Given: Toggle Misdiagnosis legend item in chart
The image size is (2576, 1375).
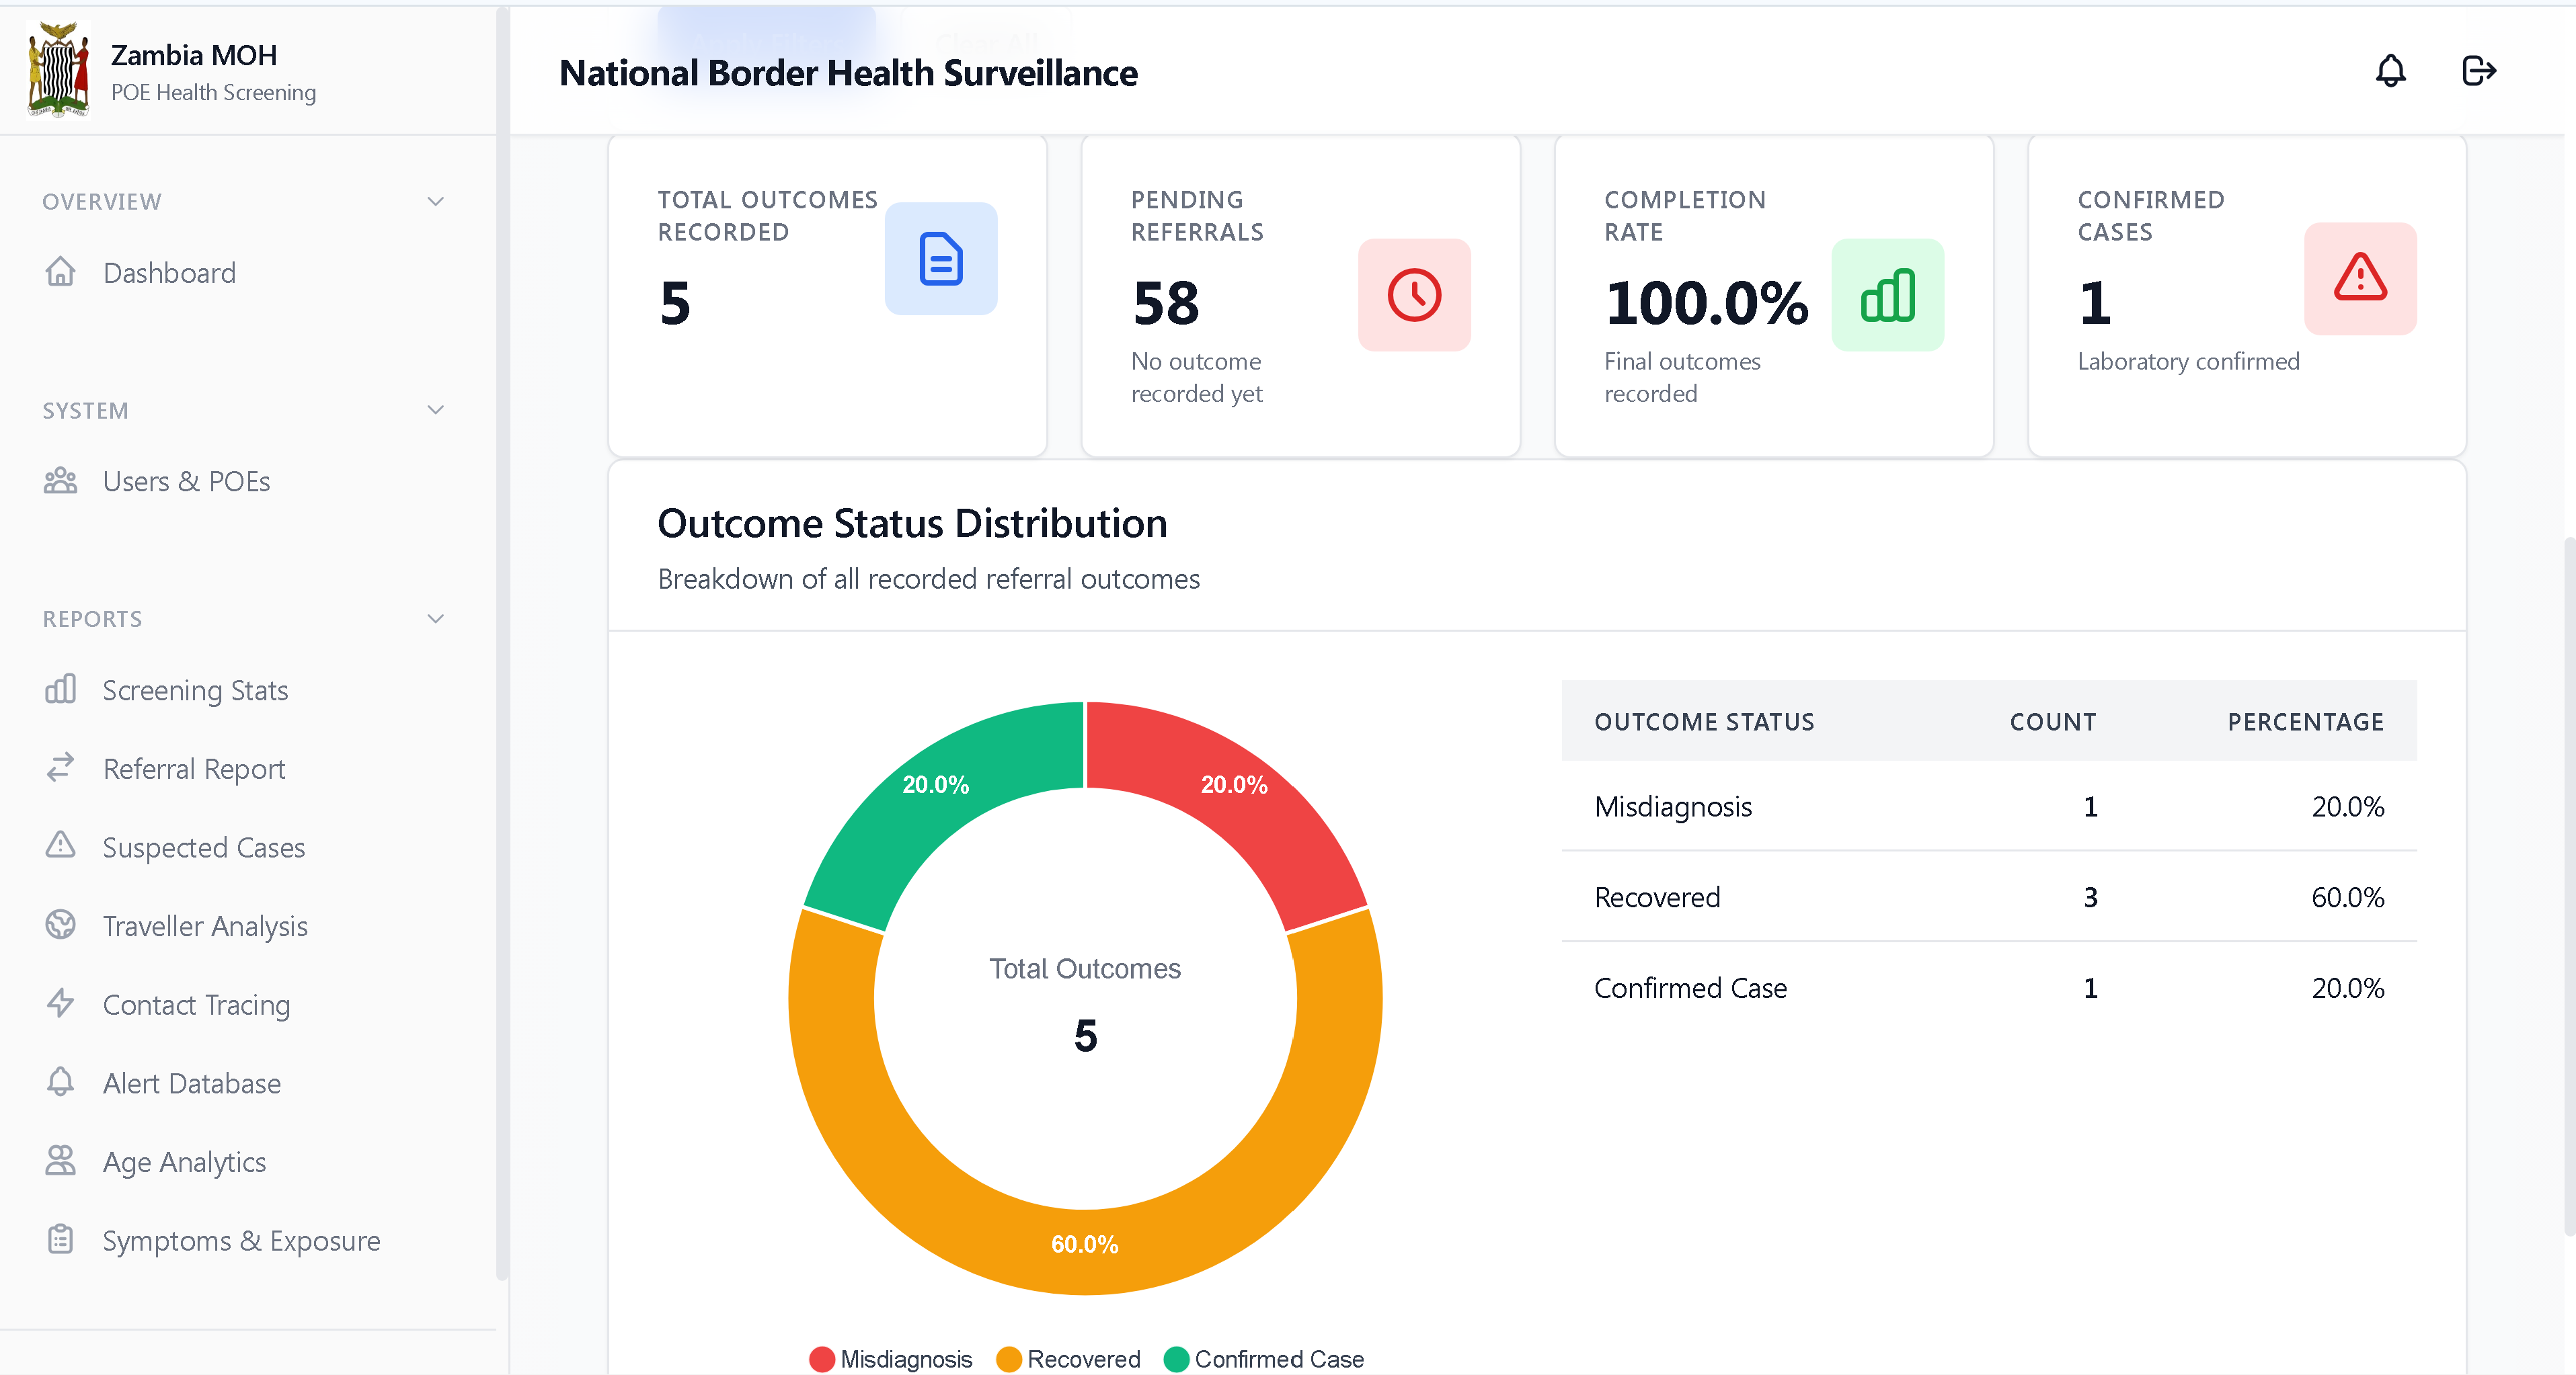Looking at the screenshot, I should pos(890,1359).
